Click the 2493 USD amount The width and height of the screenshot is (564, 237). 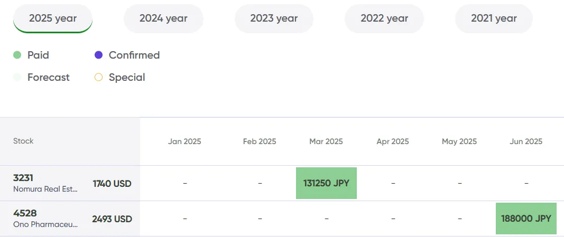(x=112, y=219)
